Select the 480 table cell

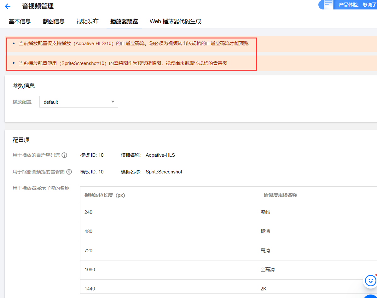pyautogui.click(x=89, y=231)
